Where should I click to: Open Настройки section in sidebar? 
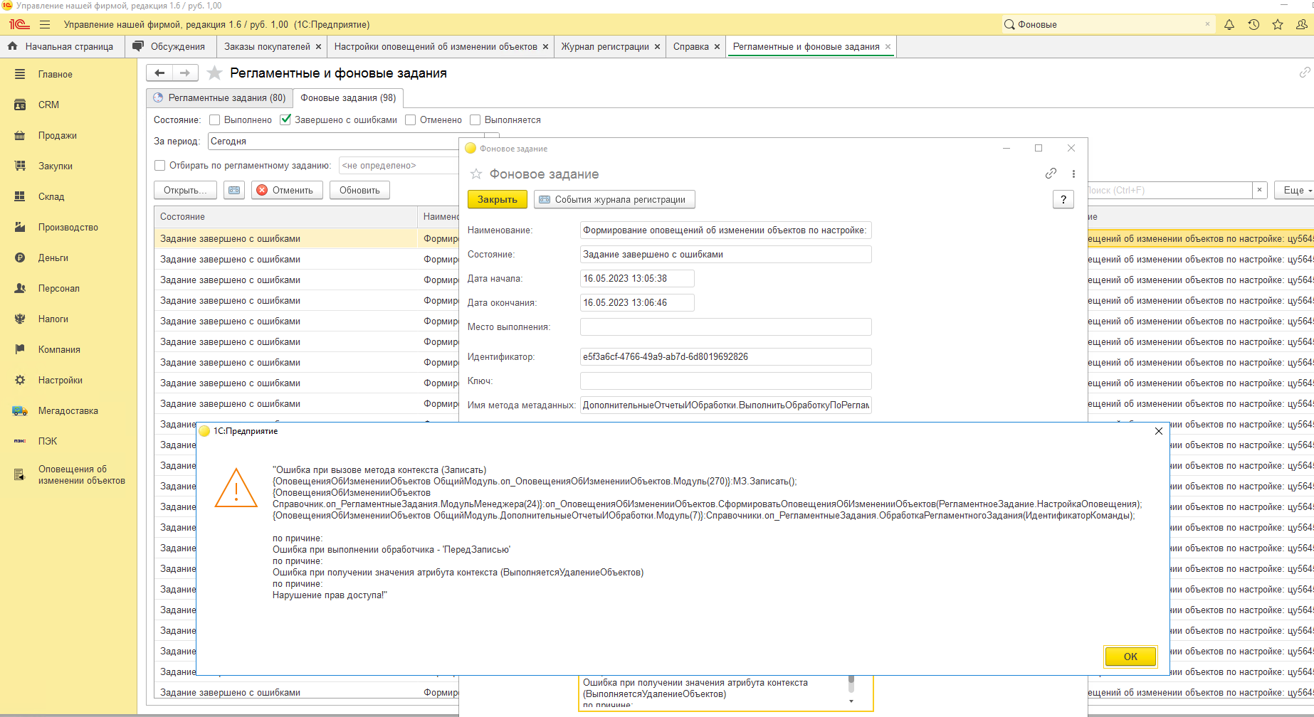[61, 380]
